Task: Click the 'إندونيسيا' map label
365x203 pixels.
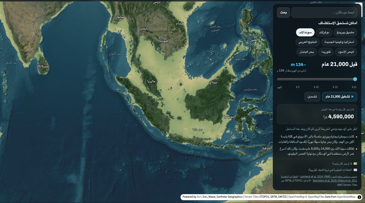Action: pyautogui.click(x=230, y=117)
